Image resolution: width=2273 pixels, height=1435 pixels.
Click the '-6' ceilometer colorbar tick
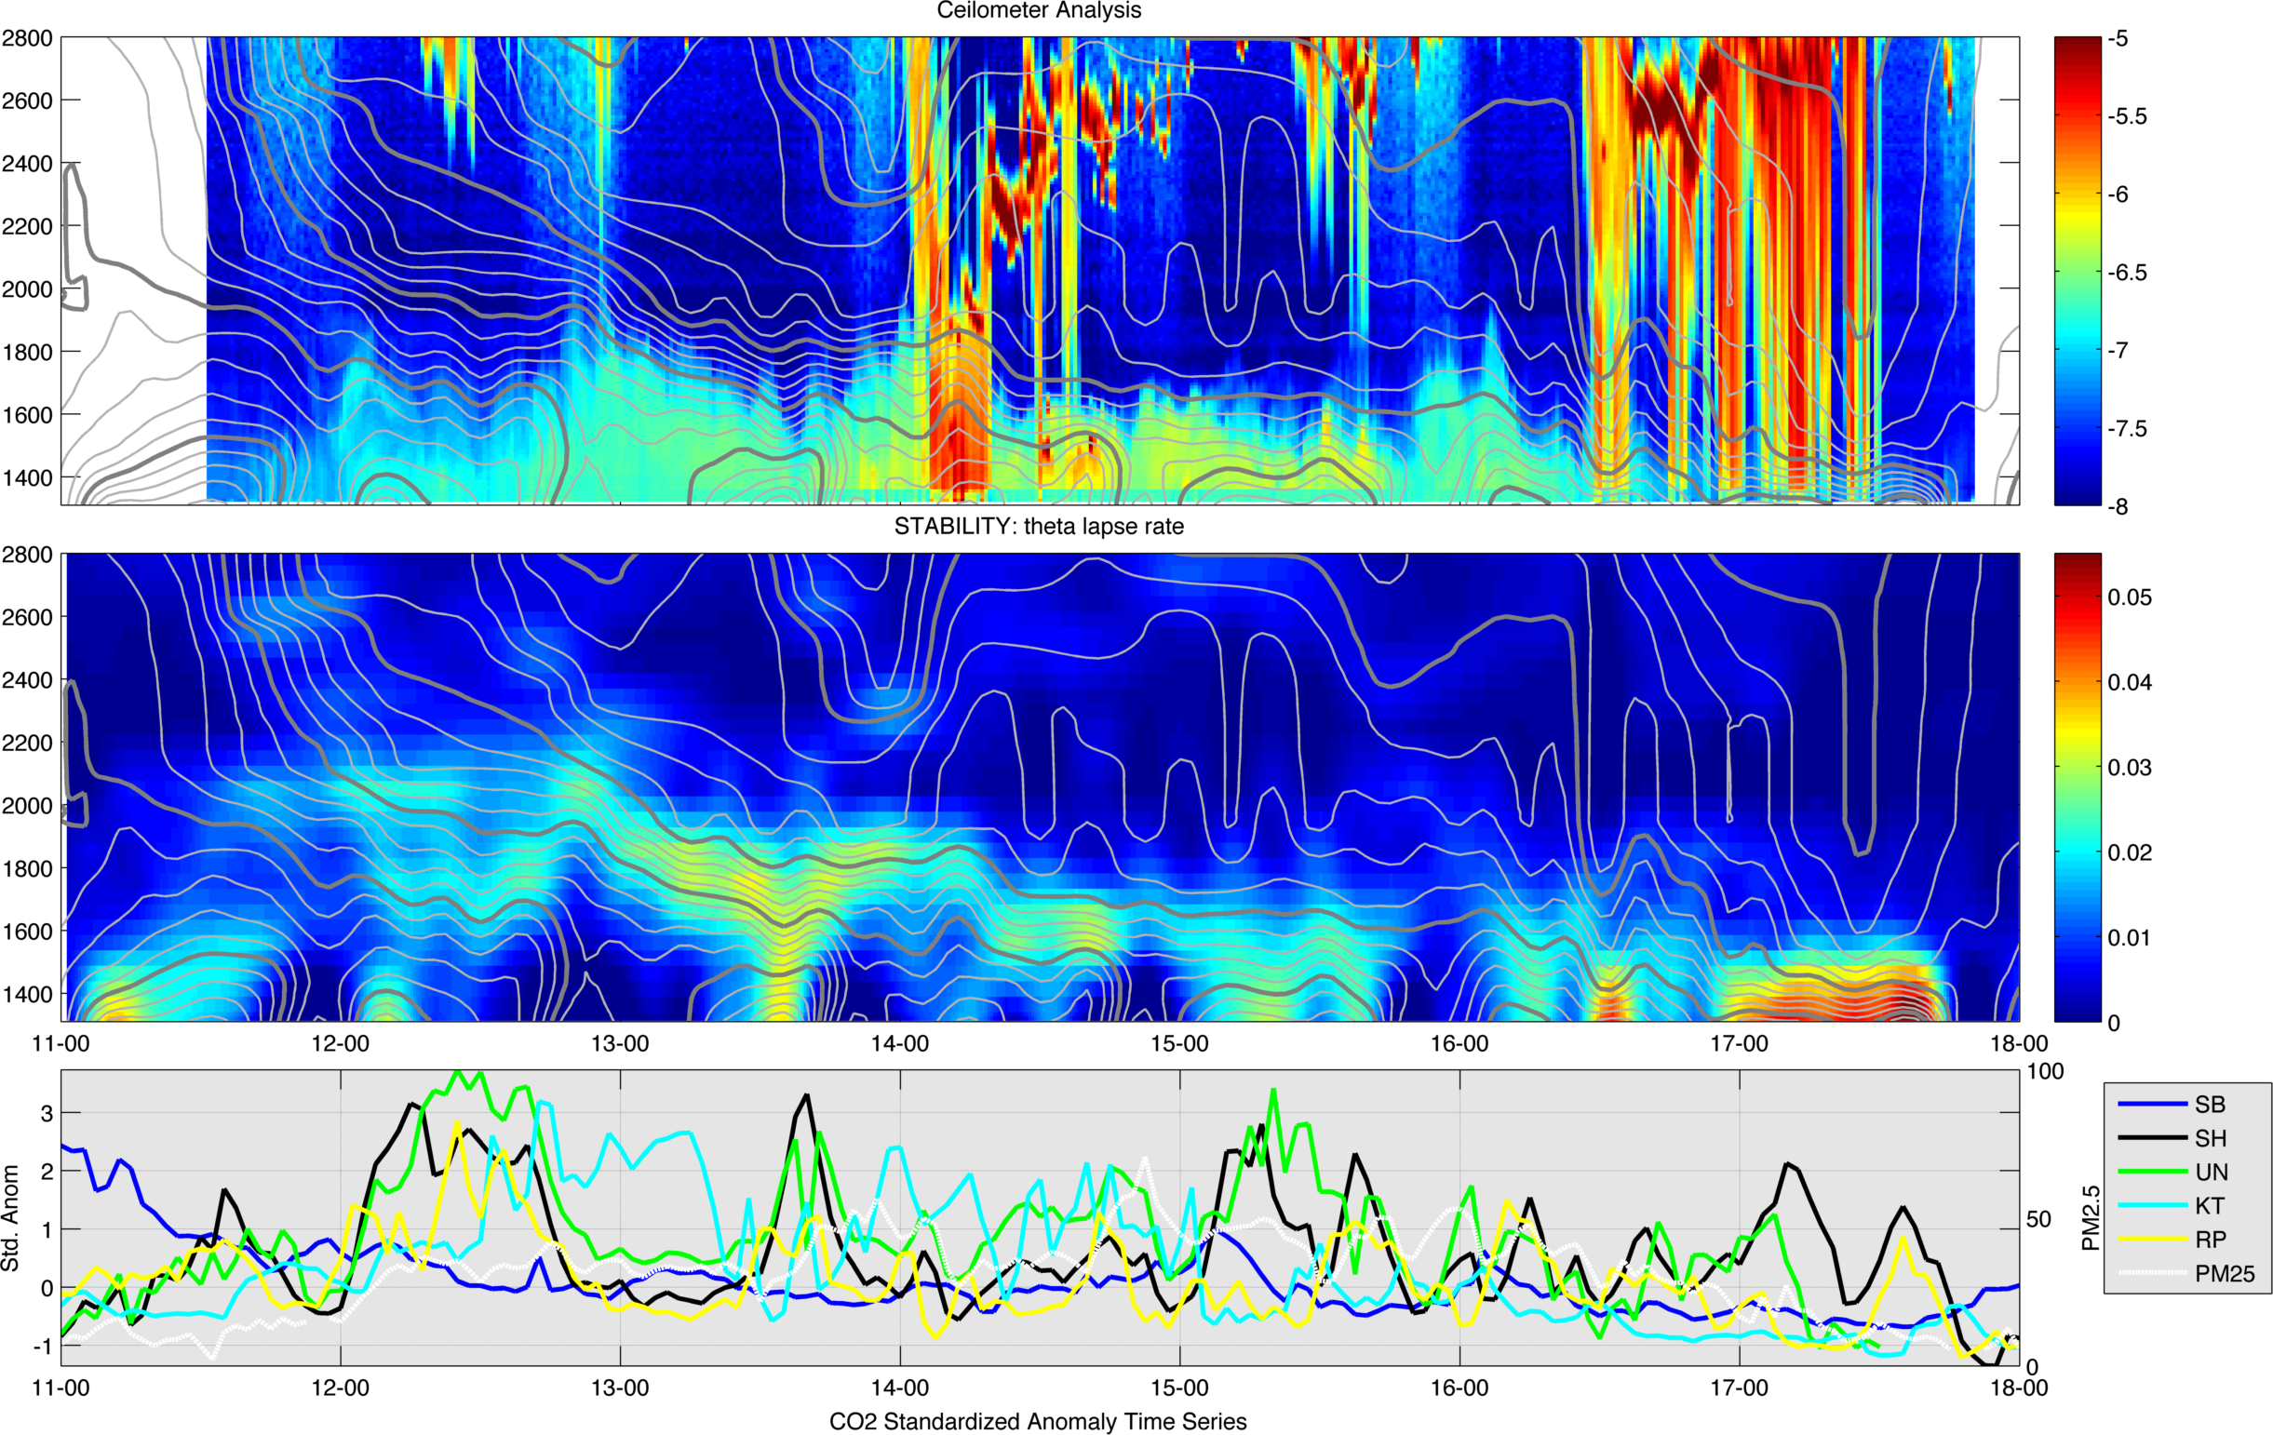point(2118,194)
